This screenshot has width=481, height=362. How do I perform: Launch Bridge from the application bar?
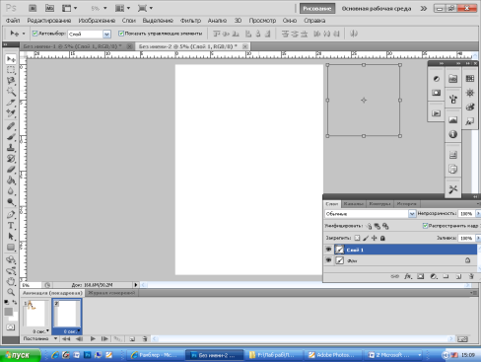click(x=33, y=8)
